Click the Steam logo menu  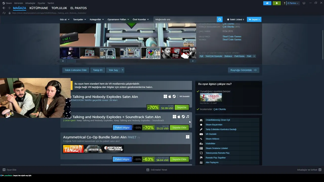pyautogui.click(x=7, y=3)
